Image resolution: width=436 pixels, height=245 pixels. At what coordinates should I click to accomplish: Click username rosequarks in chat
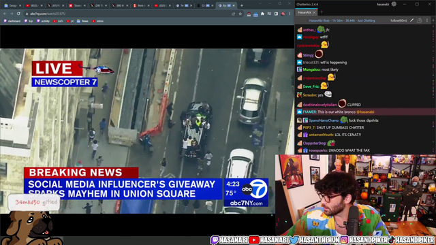pos(318,150)
